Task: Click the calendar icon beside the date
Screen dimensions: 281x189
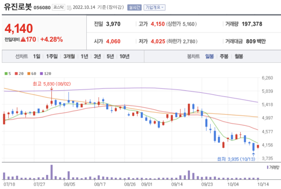Action: (69, 8)
